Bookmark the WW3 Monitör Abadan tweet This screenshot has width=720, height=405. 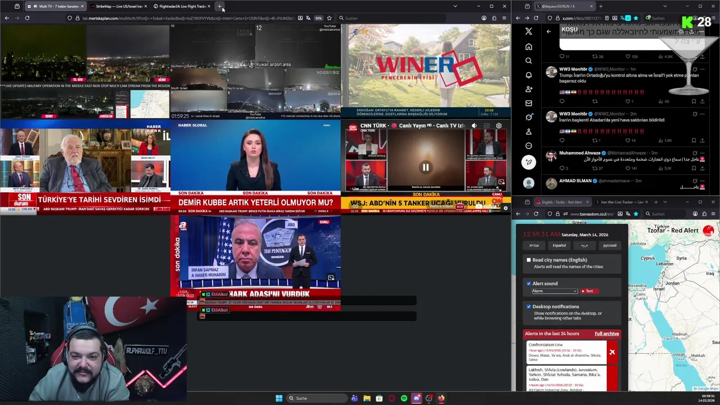(x=694, y=140)
